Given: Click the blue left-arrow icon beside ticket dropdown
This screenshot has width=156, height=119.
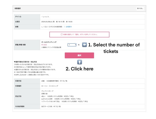Looking at the screenshot, I should pos(84,45).
